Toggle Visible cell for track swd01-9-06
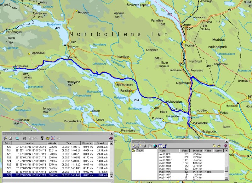This screenshot has width=252, height=183. pos(208,172)
